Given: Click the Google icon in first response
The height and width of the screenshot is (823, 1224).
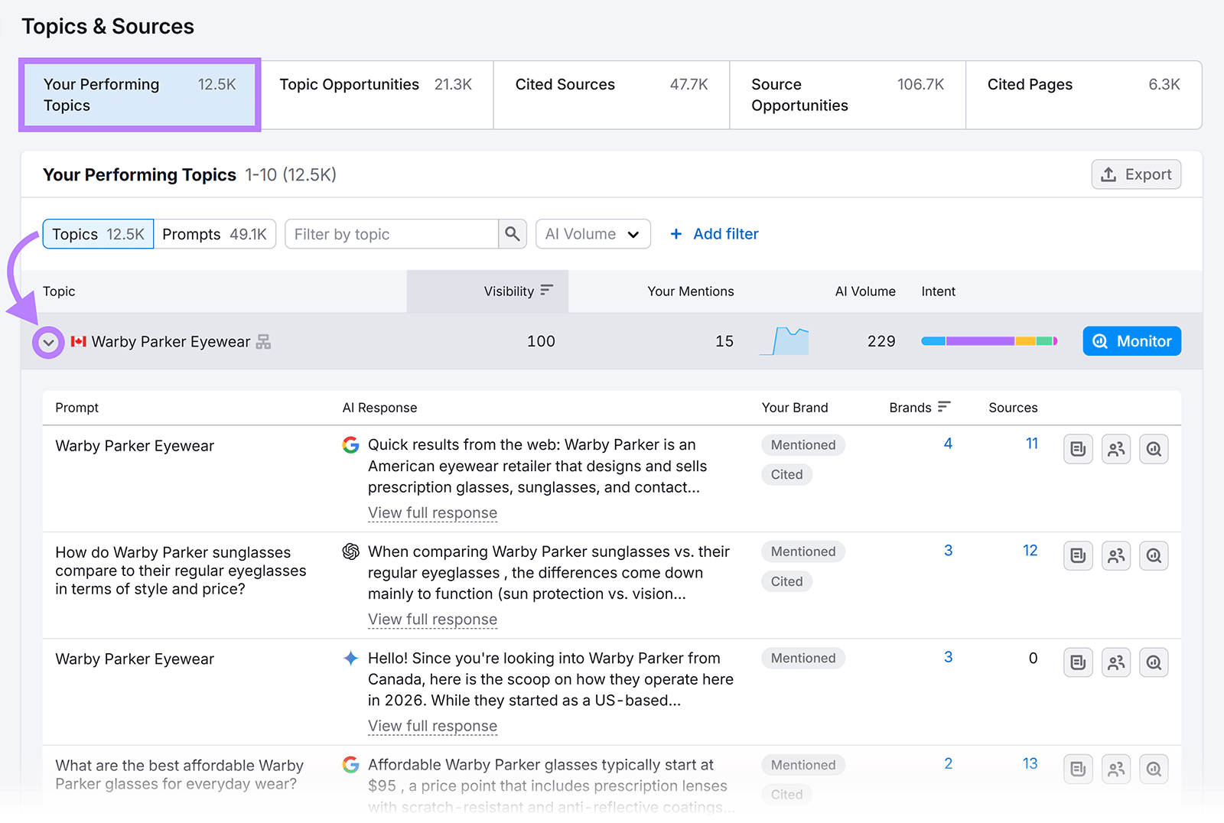Looking at the screenshot, I should [350, 445].
